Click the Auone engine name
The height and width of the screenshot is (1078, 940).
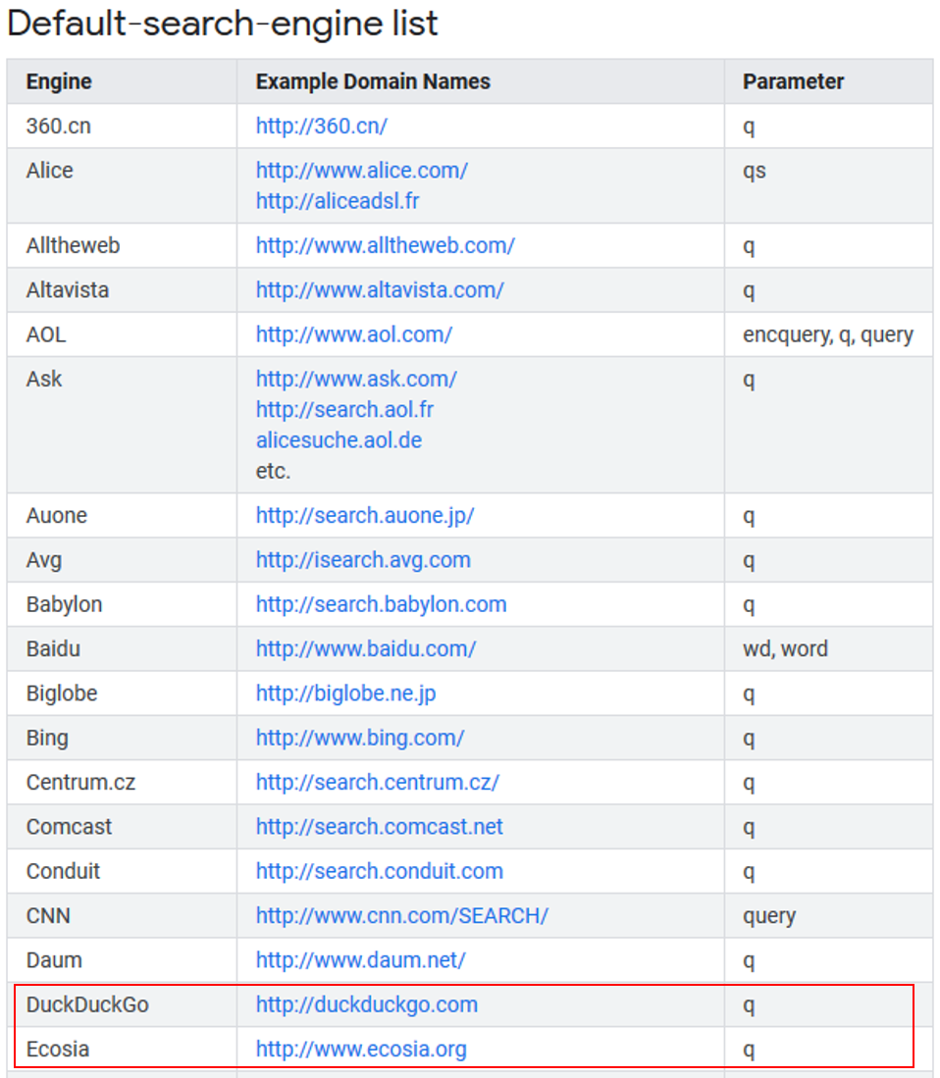point(56,516)
